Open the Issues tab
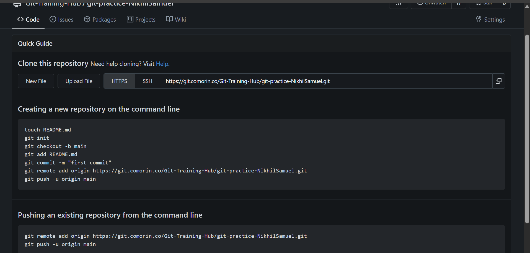 click(x=66, y=20)
